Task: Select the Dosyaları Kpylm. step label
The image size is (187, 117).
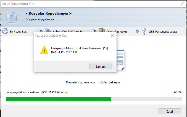Action: (117, 32)
